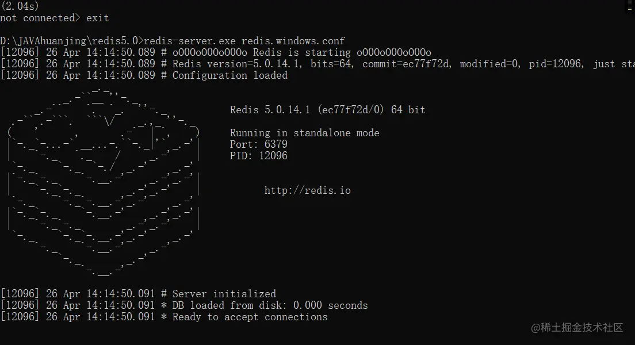Click the 'Redis version=5.0.14.1' log line
635x345 pixels.
tap(238, 64)
